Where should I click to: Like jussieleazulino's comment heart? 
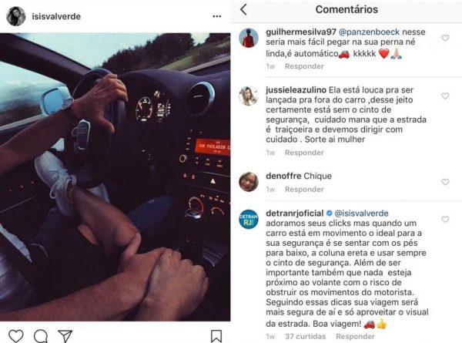(x=445, y=96)
